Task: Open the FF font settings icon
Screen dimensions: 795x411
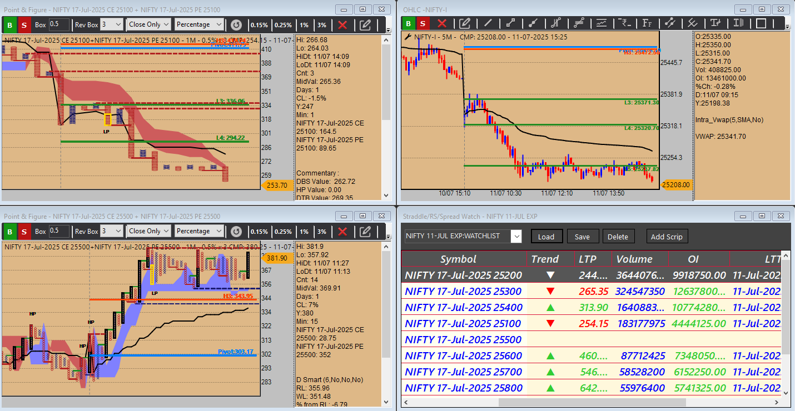Action: (647, 23)
